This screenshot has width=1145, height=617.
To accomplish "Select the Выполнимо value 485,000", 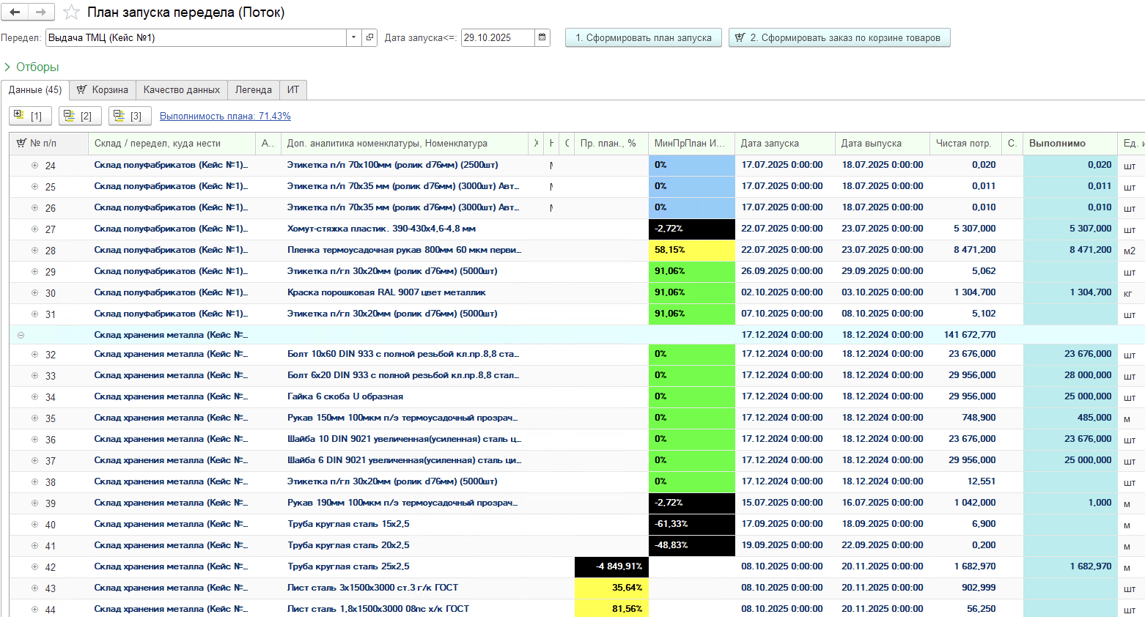I will click(x=1070, y=418).
